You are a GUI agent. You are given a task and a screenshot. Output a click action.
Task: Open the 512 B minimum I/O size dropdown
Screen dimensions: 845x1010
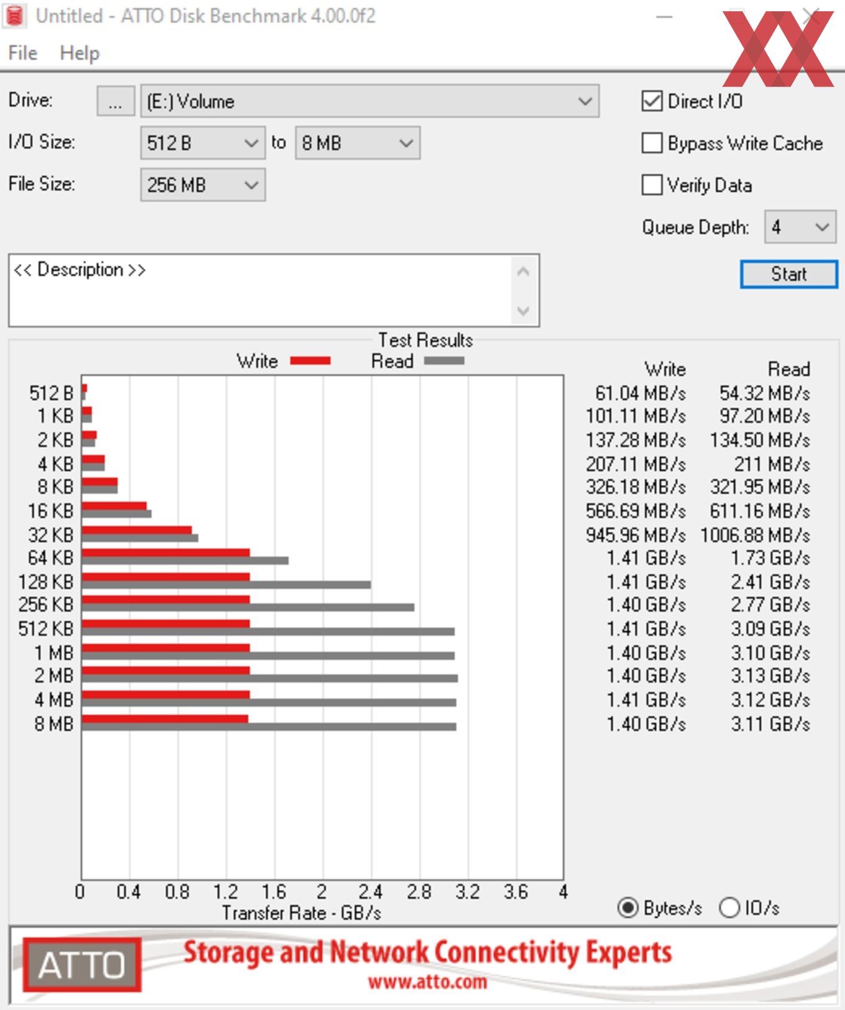click(x=203, y=143)
